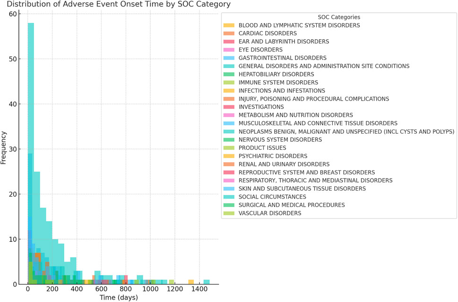
Task: Select the 'RENAL AND URINARY DISORDERS' legend text
Action: click(x=284, y=164)
